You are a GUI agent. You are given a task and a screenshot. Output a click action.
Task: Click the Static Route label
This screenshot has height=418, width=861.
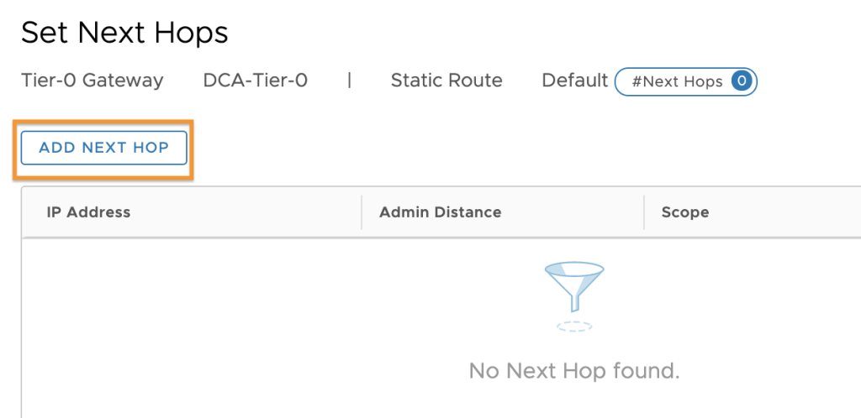(x=446, y=81)
